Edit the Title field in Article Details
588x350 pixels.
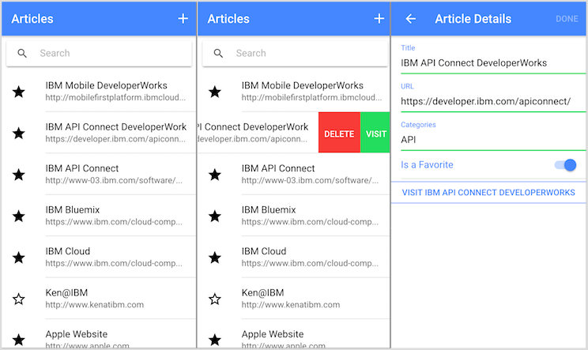tap(492, 63)
